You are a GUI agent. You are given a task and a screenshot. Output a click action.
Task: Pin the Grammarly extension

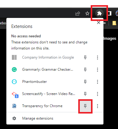tap(85, 70)
